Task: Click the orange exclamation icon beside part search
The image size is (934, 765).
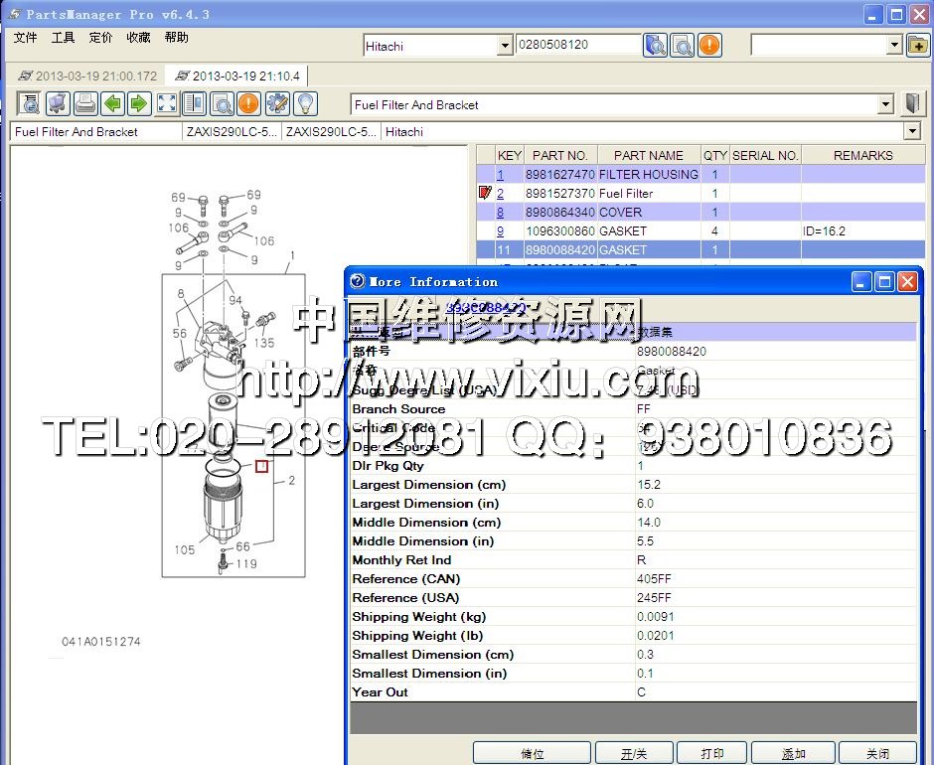Action: [x=708, y=45]
